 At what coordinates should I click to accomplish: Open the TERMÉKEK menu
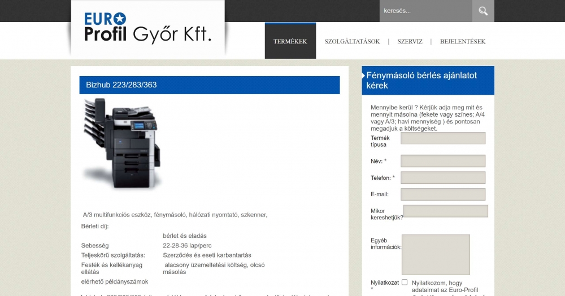point(290,41)
